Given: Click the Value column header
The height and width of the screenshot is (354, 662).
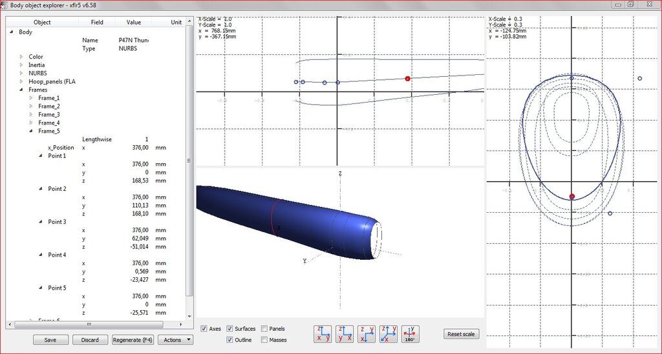Looking at the screenshot, I should [133, 22].
